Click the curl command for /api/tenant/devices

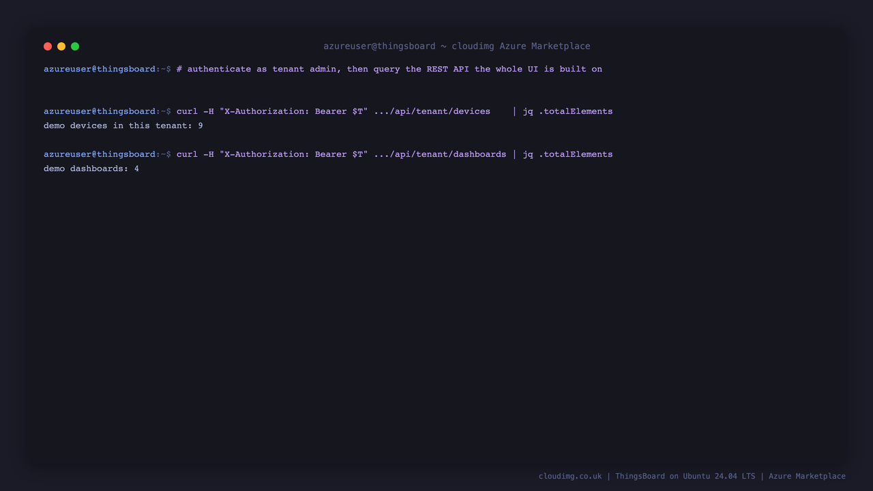tap(395, 111)
